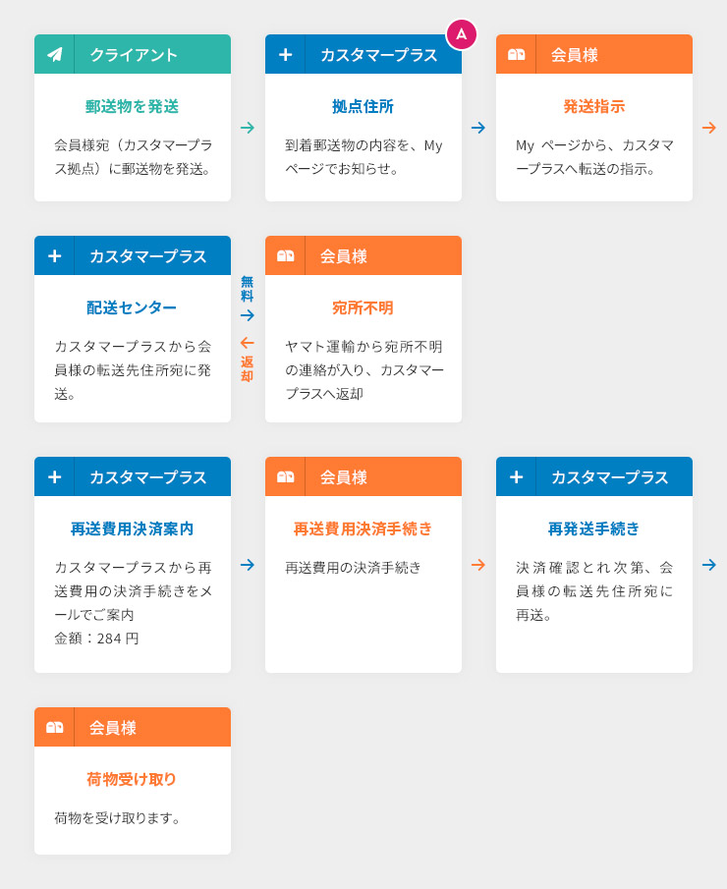This screenshot has height=889, width=727.
Task: Click the orange arrow after 再送費用決済手続き card
Action: 478,565
